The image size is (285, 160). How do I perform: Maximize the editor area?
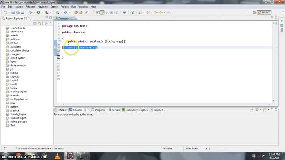276,18
